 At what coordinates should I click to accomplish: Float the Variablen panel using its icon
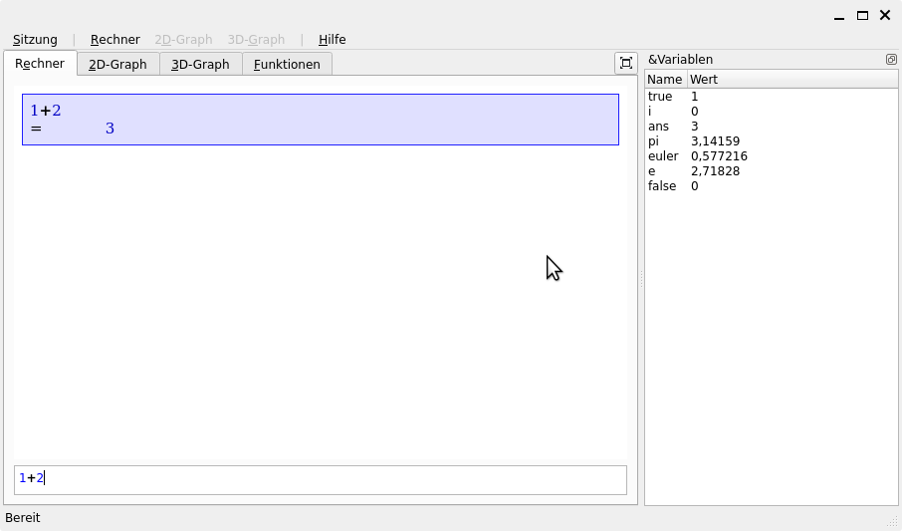[x=891, y=60]
